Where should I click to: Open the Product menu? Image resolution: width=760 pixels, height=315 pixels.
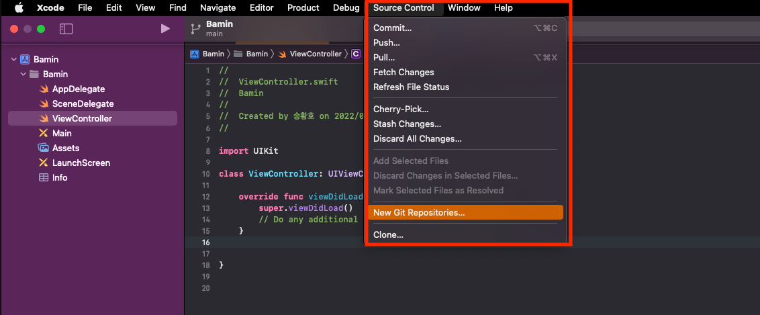(303, 8)
